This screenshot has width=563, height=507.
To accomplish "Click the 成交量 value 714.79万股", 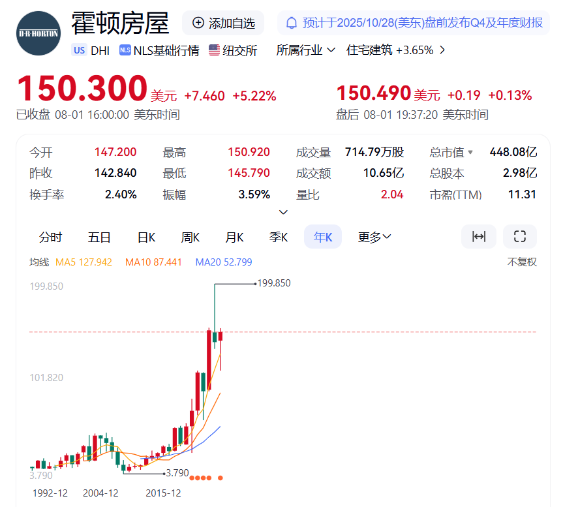I will (374, 152).
